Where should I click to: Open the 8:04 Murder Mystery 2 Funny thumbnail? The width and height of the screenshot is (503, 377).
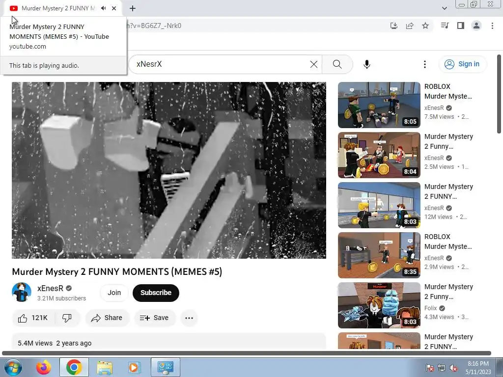point(379,155)
